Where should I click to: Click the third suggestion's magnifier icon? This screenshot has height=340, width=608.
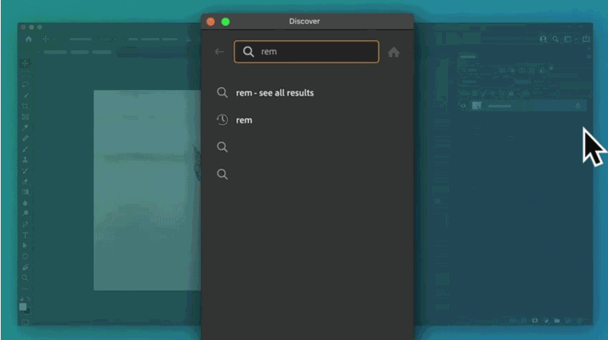tap(222, 146)
